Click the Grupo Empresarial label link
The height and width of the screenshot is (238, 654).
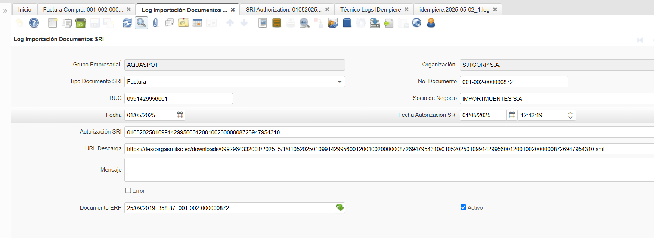96,65
